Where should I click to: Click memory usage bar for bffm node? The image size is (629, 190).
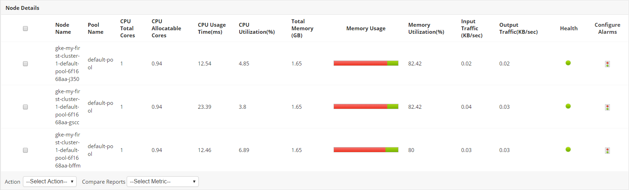tap(366, 150)
